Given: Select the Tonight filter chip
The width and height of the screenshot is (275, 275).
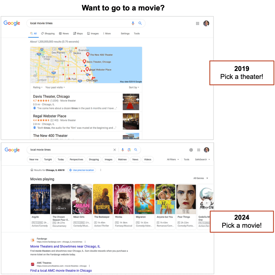Looking at the screenshot, I should click(x=48, y=159).
